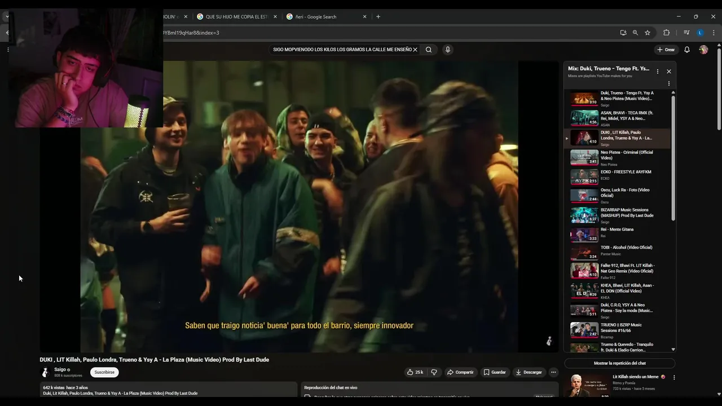Open the YouTube notifications bell

[x=687, y=50]
